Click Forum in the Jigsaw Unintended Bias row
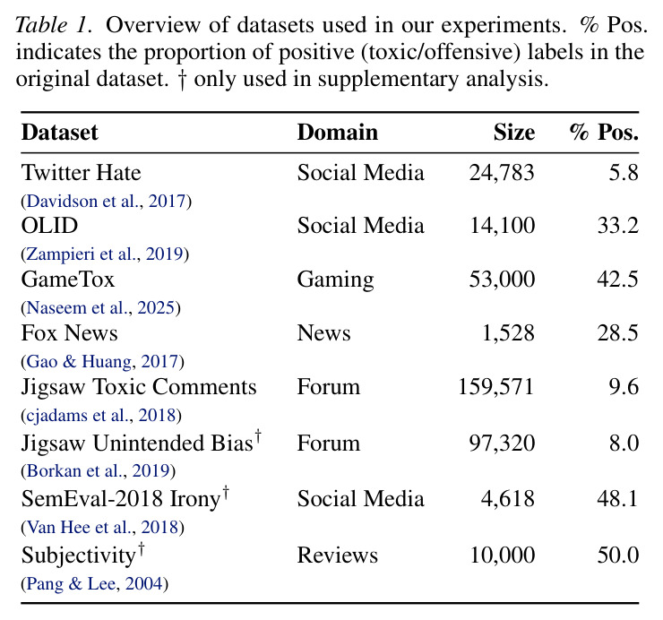The image size is (663, 620). 329,443
